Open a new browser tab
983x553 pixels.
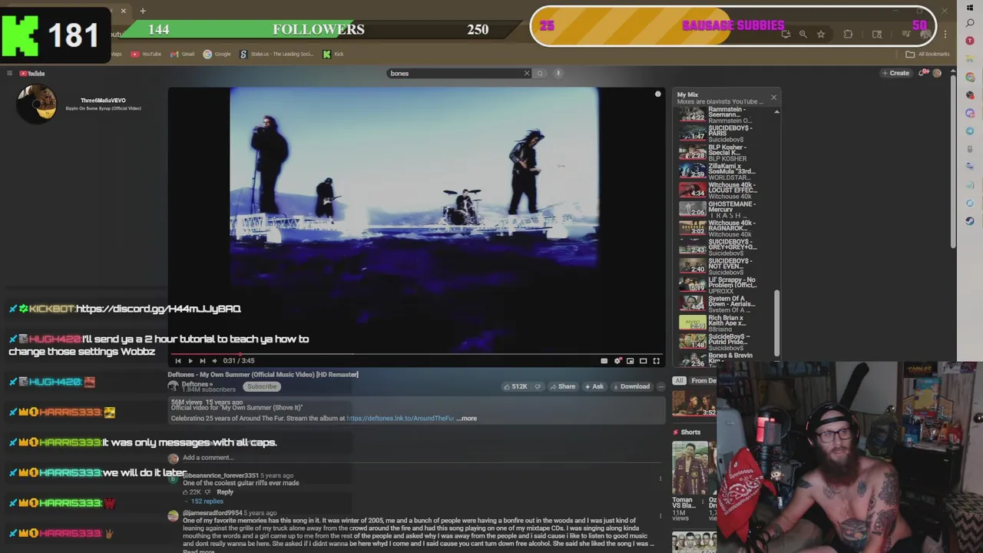click(x=143, y=11)
